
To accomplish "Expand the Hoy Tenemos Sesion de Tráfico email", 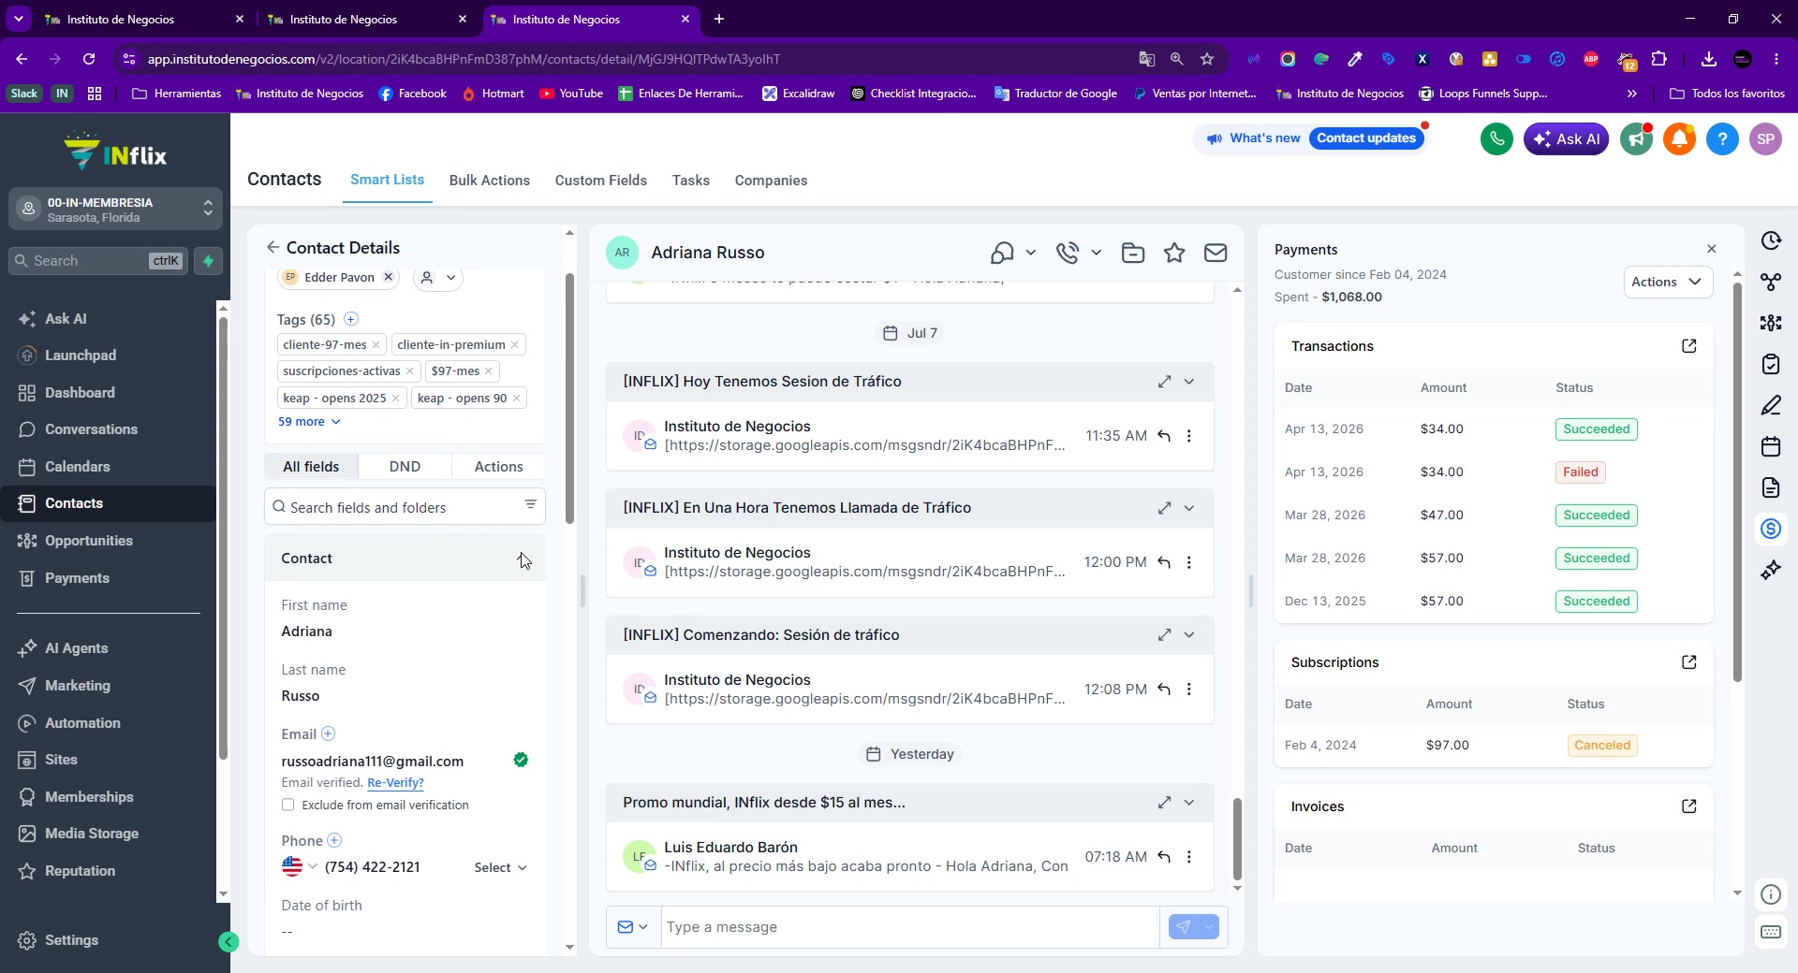I will (x=1164, y=382).
